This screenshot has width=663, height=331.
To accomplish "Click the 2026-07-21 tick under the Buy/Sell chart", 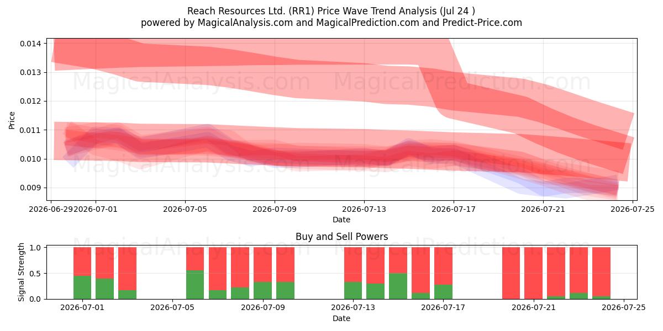I will pyautogui.click(x=534, y=308).
